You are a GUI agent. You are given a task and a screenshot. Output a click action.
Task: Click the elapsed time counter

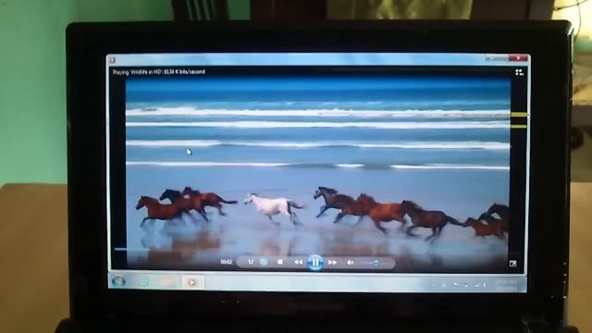tap(226, 262)
